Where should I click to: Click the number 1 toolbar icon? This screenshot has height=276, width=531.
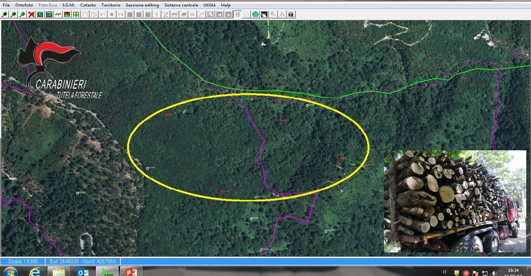click(x=157, y=14)
